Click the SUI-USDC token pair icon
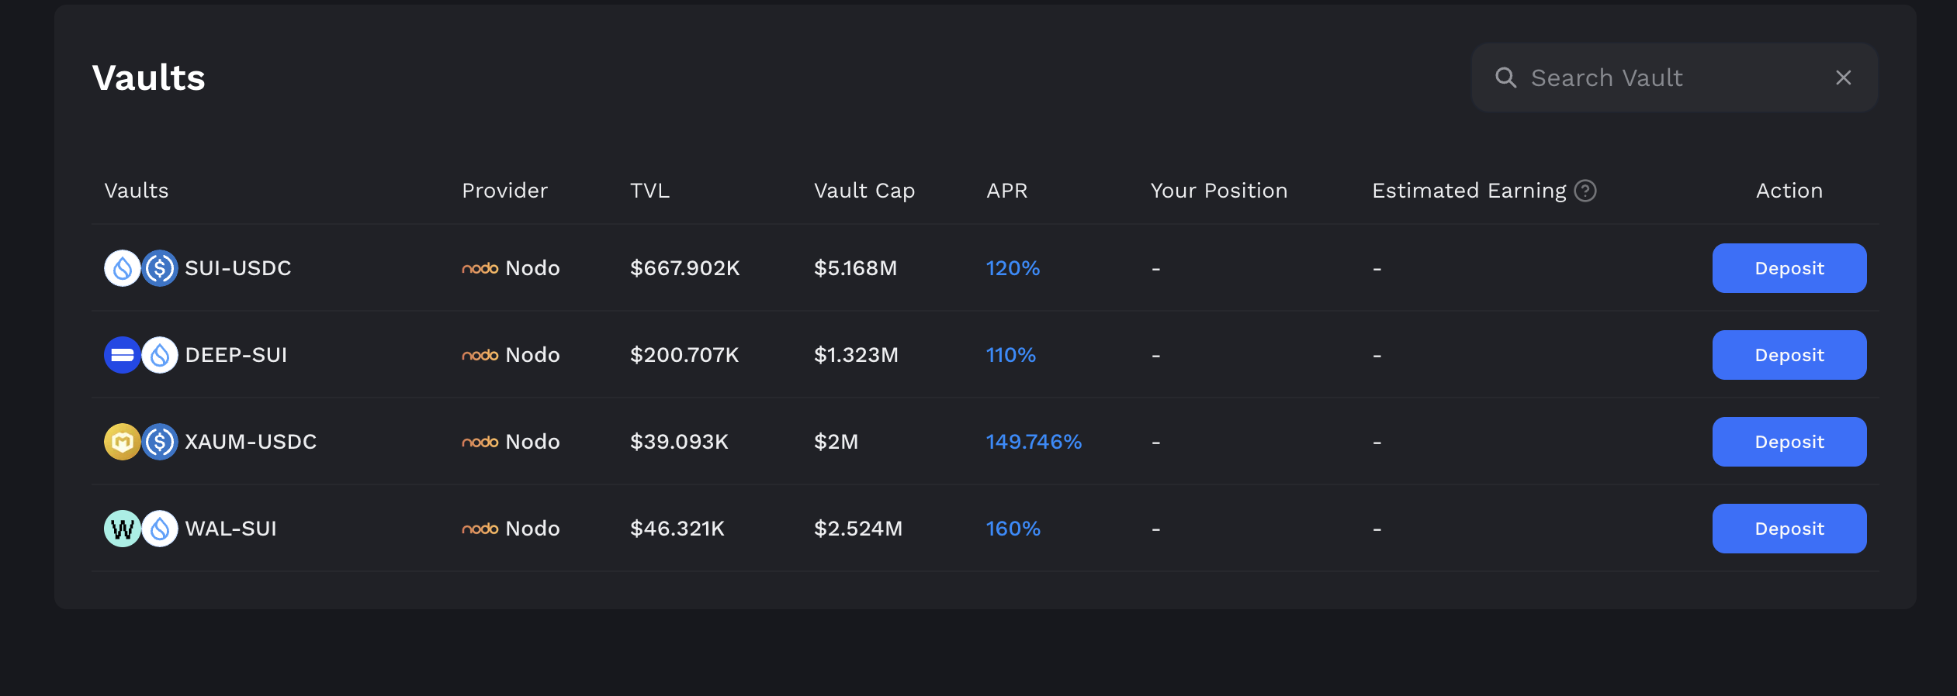The width and height of the screenshot is (1957, 696). pyautogui.click(x=141, y=268)
